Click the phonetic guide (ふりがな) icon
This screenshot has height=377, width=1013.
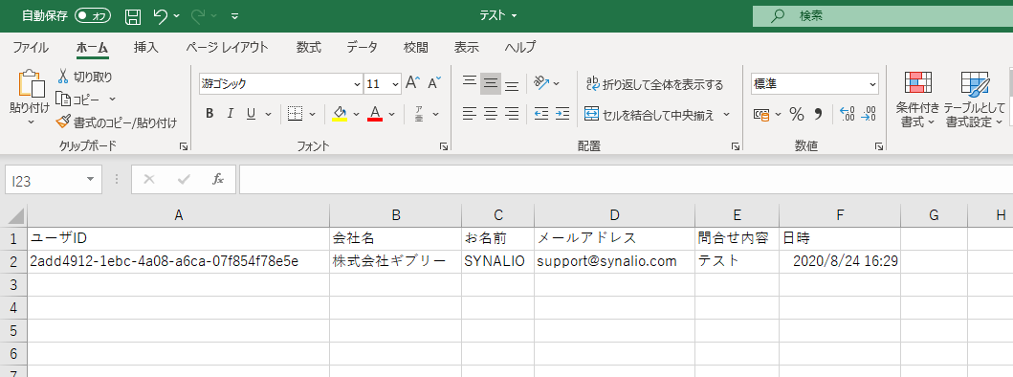(419, 114)
